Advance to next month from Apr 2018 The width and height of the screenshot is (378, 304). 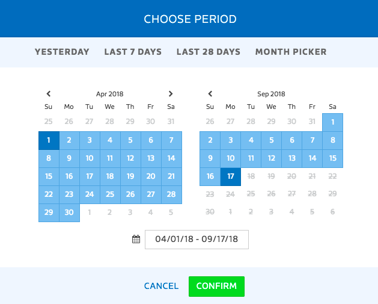pos(171,94)
